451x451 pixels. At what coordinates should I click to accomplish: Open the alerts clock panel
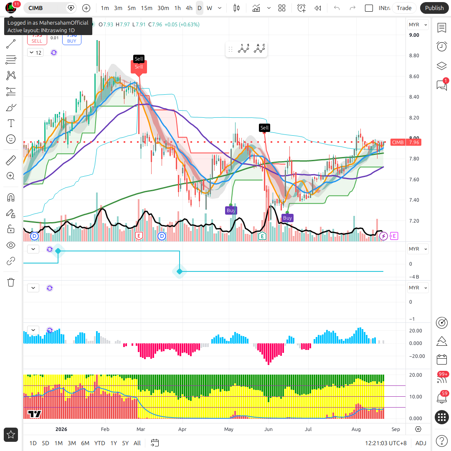442,46
